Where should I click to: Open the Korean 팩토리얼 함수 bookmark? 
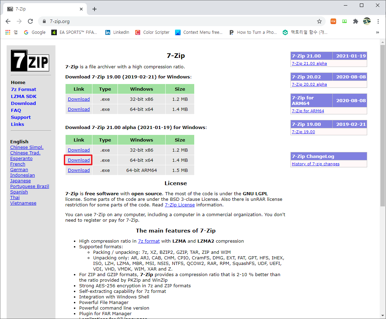[305, 32]
